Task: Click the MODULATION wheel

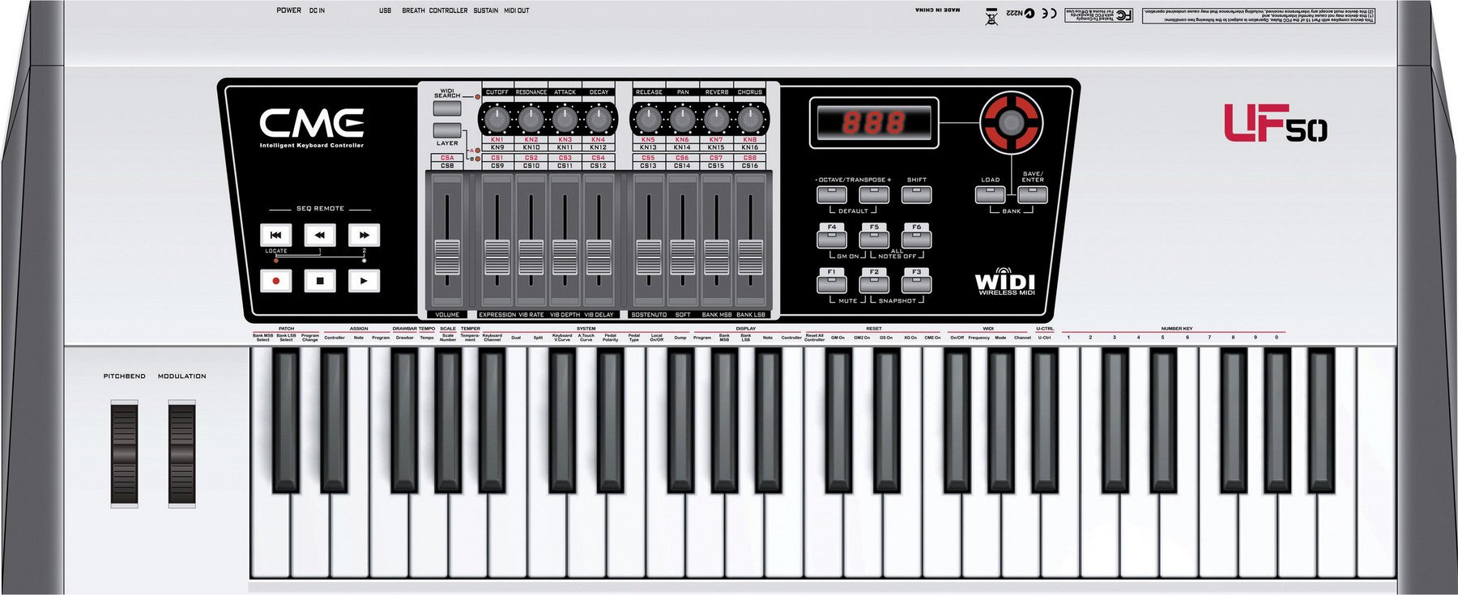Action: [x=182, y=453]
